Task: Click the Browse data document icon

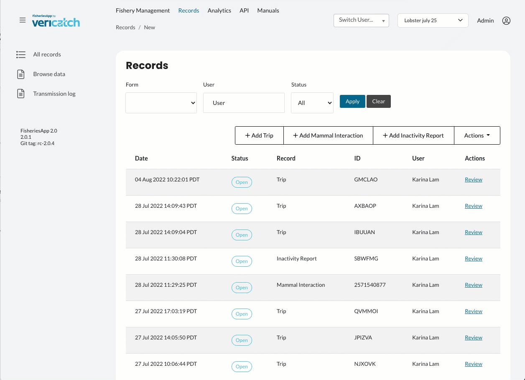Action: point(21,74)
